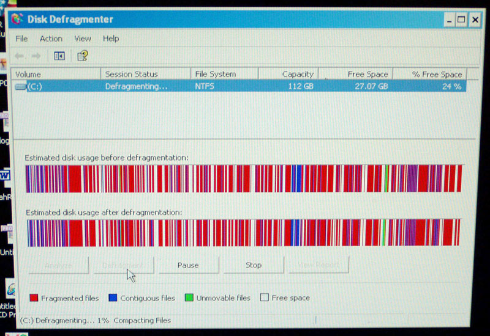
Task: Click the Word document icon on desktop
Action: point(5,176)
